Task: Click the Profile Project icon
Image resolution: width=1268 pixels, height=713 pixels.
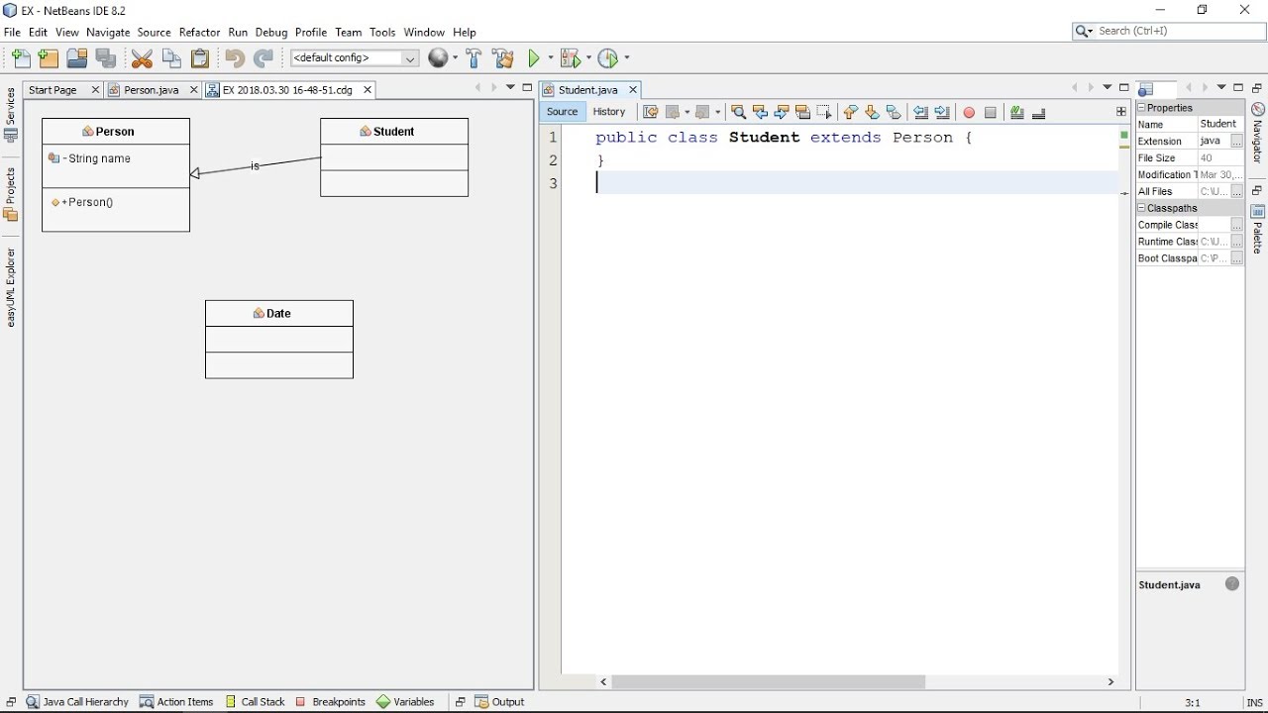Action: coord(609,58)
